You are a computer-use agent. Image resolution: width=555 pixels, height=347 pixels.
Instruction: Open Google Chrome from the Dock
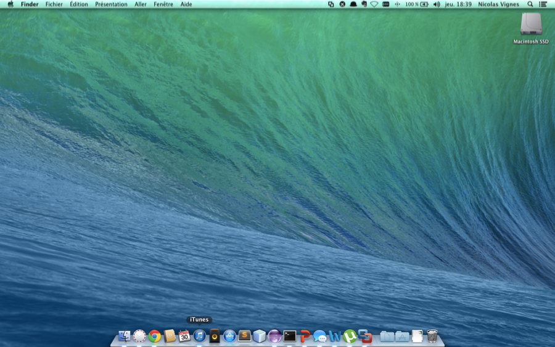pos(154,336)
